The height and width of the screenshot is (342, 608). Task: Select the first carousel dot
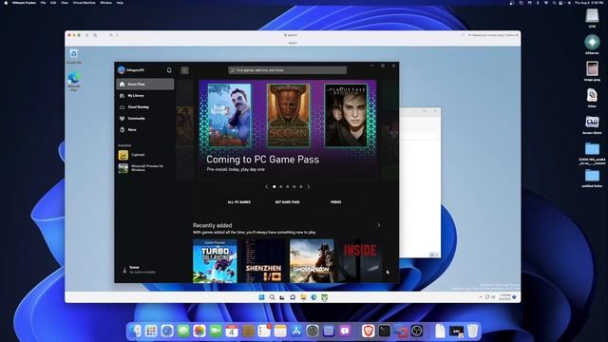(x=275, y=186)
